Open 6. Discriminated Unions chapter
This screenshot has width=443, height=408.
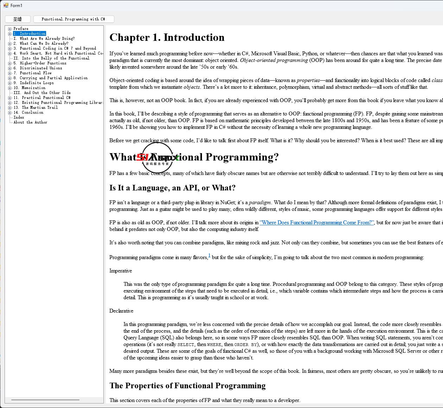coord(38,68)
